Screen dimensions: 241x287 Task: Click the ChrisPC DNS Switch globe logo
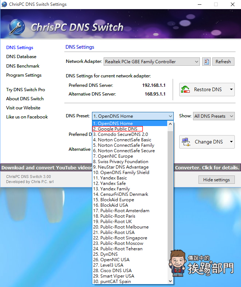(x=17, y=27)
